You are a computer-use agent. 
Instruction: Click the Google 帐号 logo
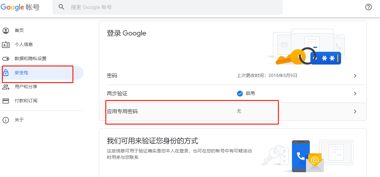[20, 7]
